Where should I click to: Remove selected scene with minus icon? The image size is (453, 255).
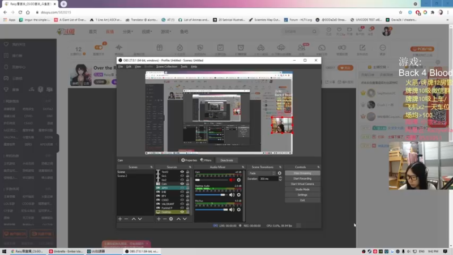click(x=126, y=219)
